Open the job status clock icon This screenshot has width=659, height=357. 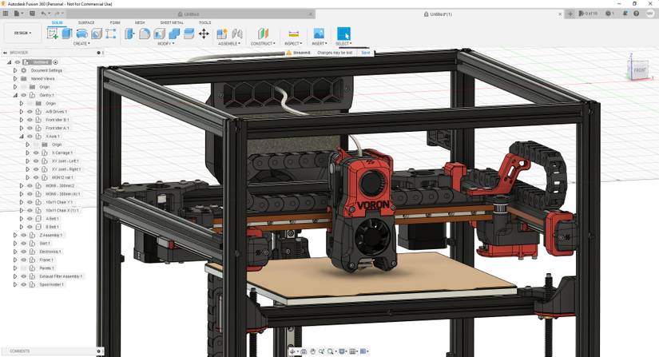coord(609,14)
